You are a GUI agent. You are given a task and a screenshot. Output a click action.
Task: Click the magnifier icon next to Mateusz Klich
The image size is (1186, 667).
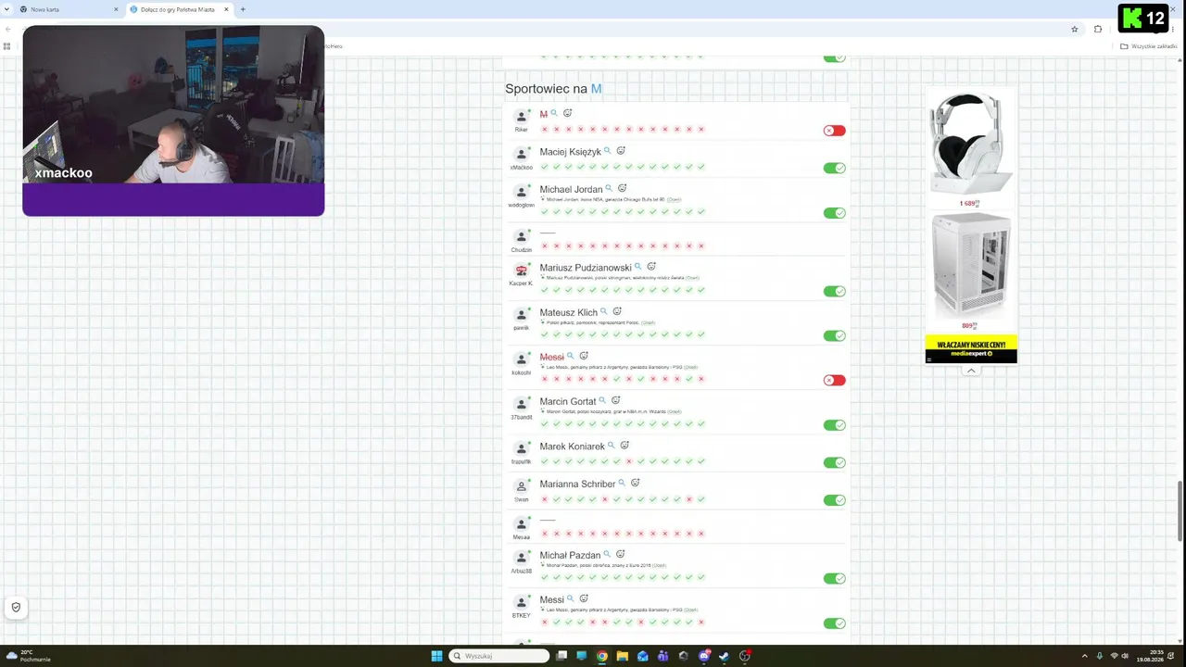pos(604,311)
